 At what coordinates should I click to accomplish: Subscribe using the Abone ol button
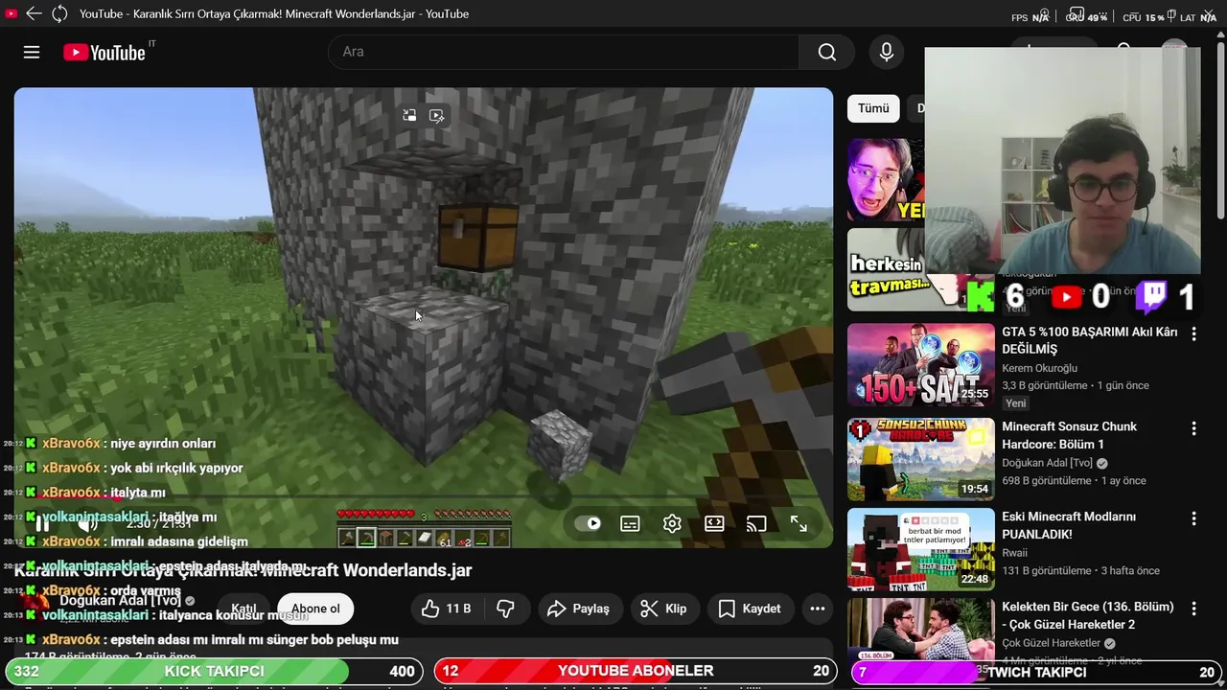click(x=315, y=609)
